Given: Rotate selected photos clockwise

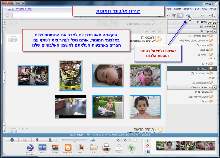Looking at the screenshot, I should pyautogui.click(x=118, y=140).
